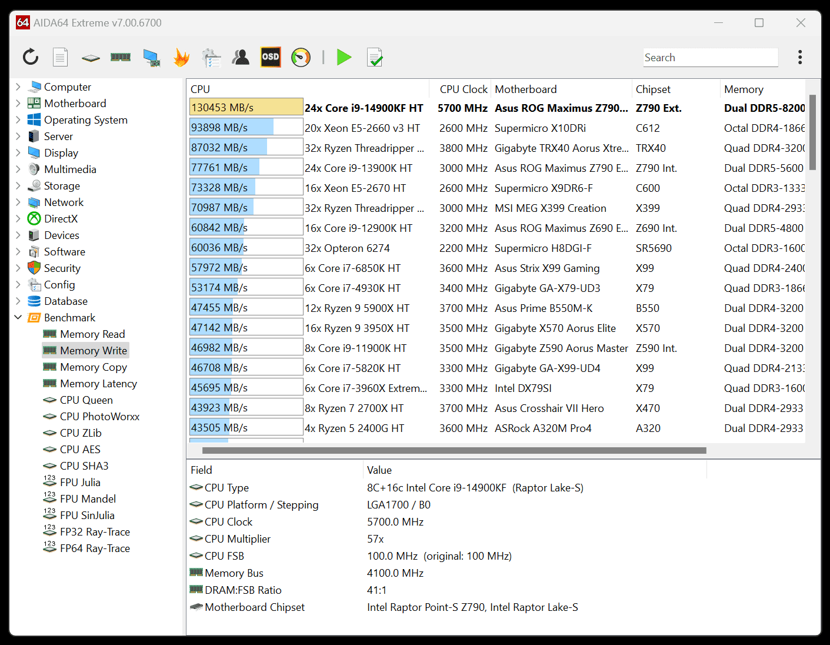This screenshot has height=645, width=830.
Task: Collapse the Benchmark tree node
Action: 18,317
